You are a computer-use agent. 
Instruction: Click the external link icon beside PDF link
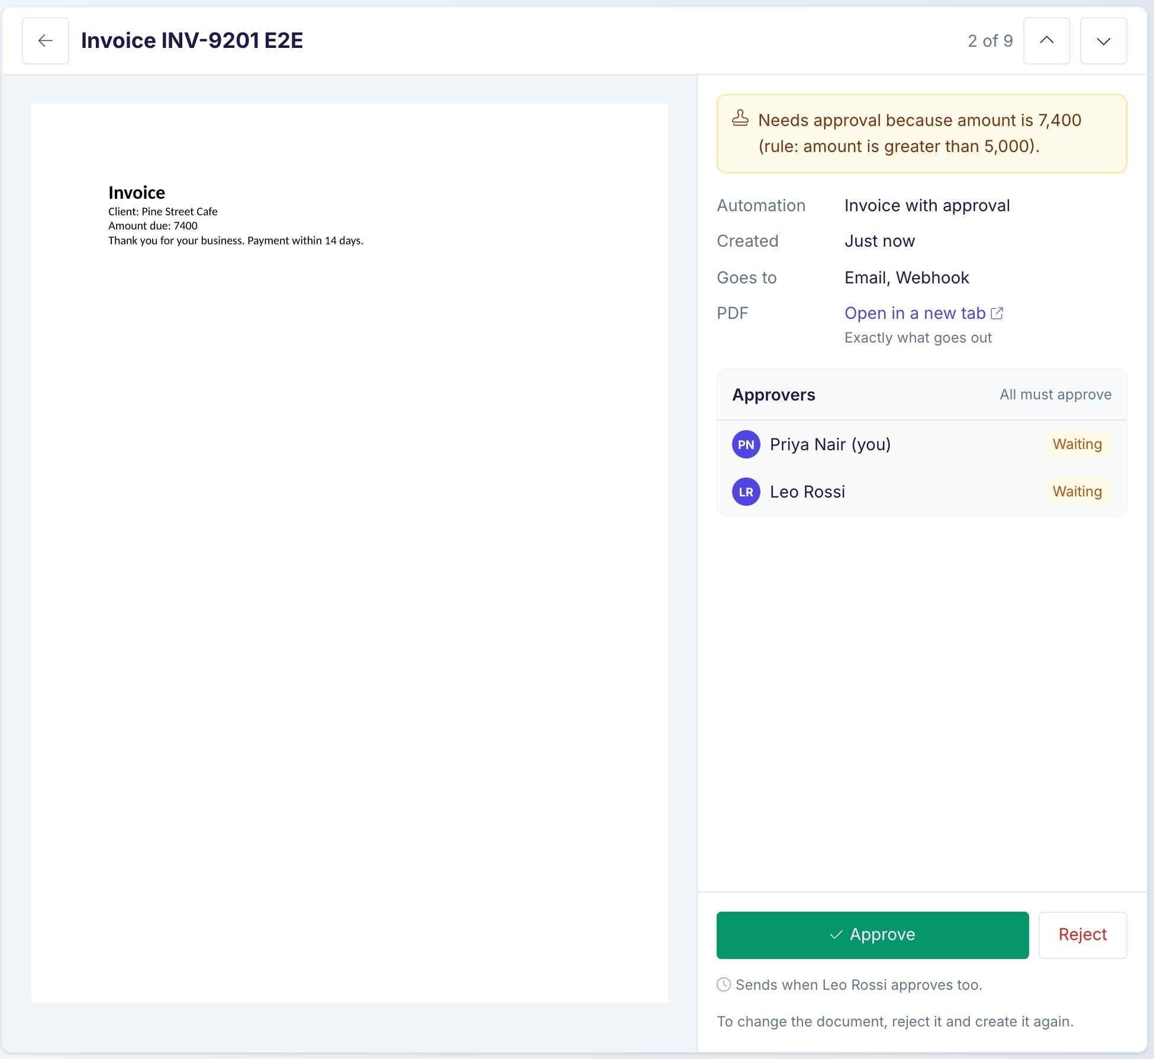997,313
